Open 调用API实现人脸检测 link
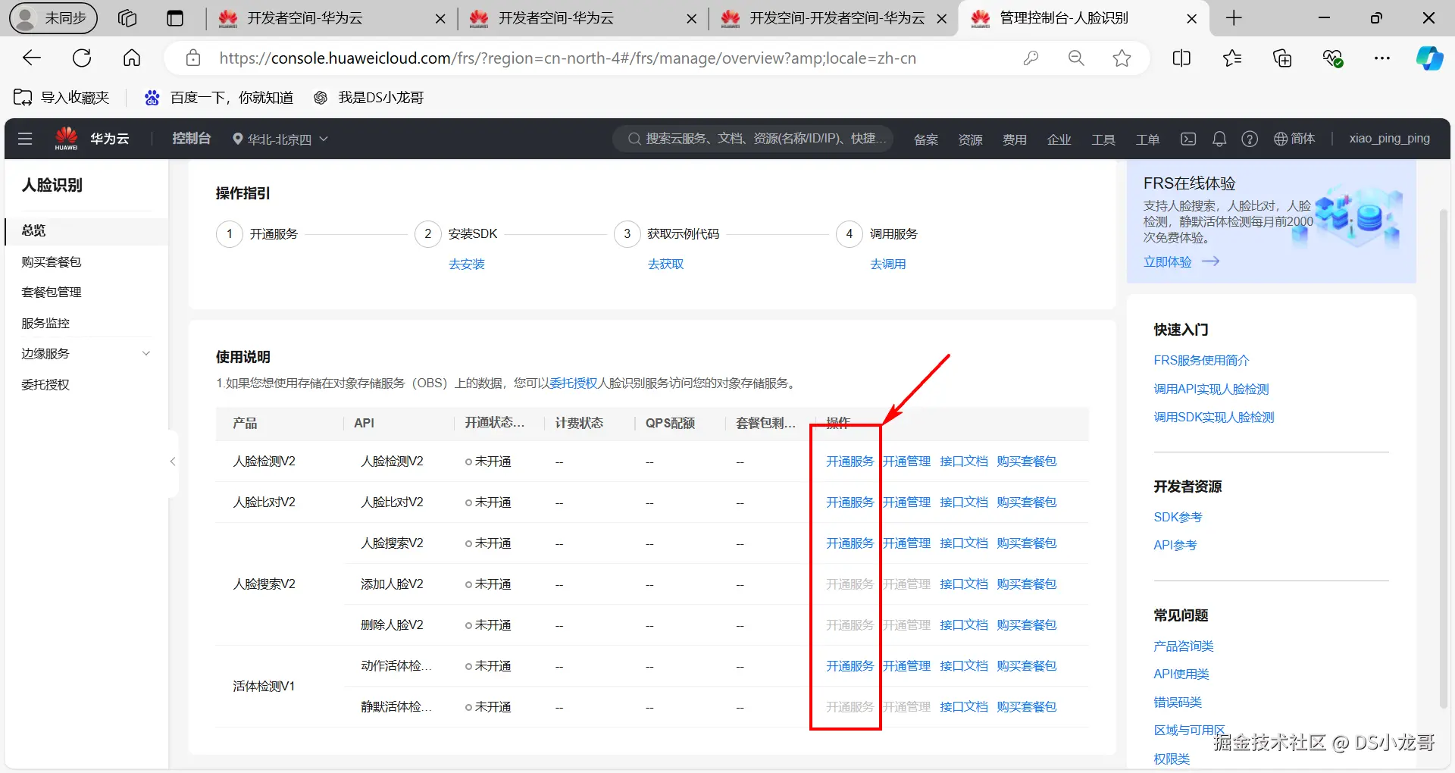This screenshot has width=1455, height=773. coord(1211,390)
